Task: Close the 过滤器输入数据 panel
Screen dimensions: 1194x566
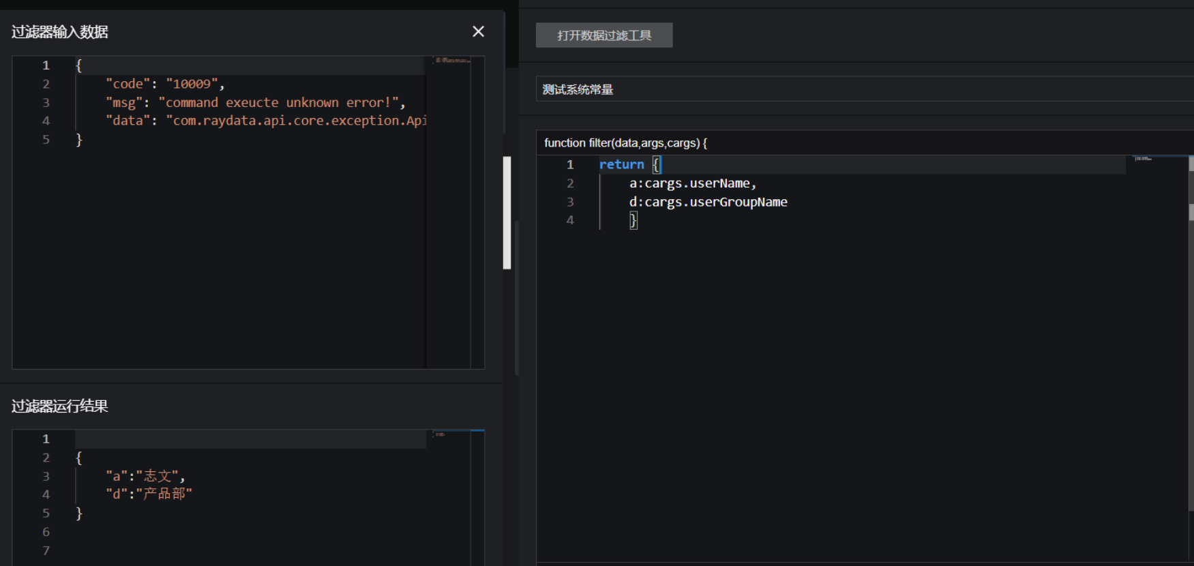Action: point(478,31)
